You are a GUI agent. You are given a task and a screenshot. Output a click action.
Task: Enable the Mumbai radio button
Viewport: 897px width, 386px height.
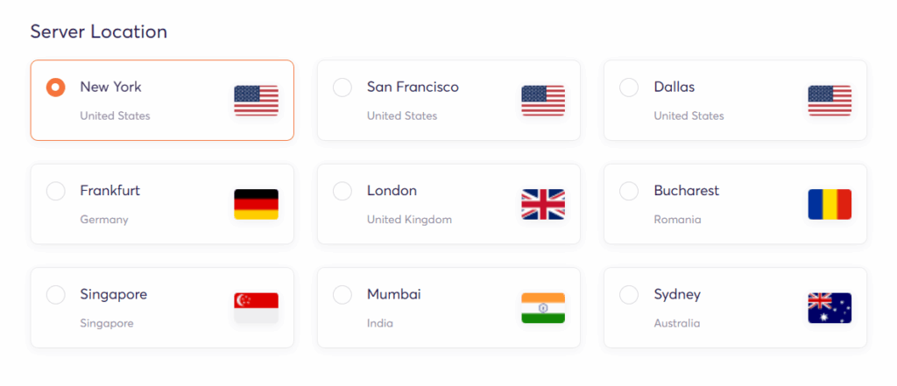coord(343,294)
